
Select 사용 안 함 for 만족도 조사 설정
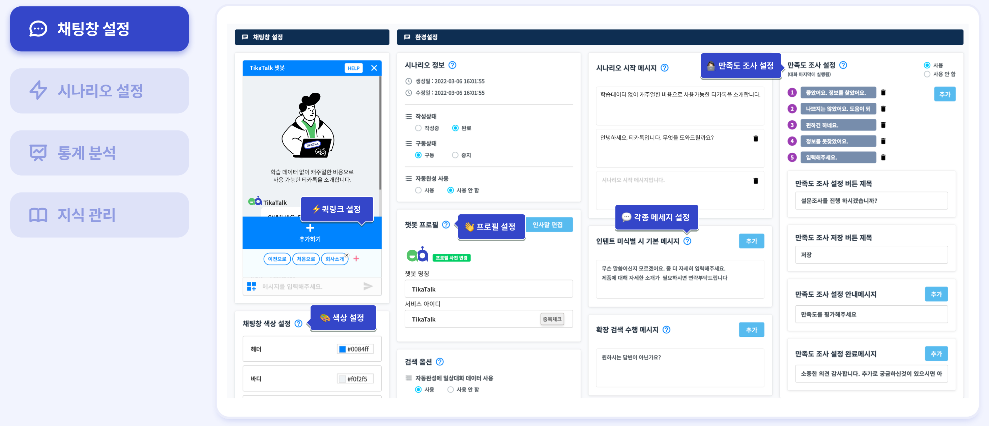click(x=927, y=74)
